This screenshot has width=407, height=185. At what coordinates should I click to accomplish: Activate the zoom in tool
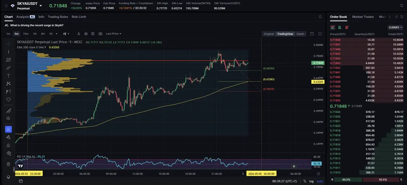click(x=8, y=118)
